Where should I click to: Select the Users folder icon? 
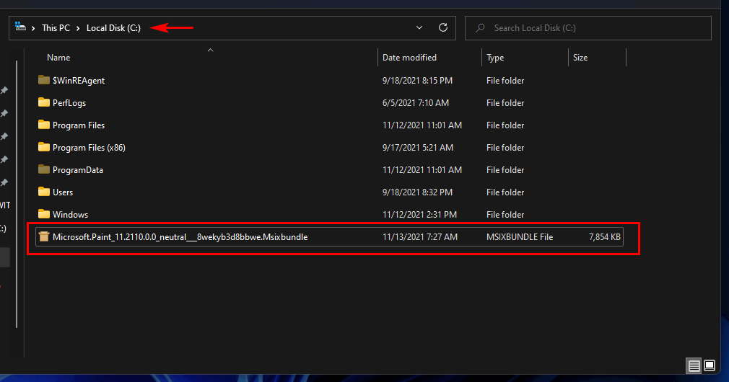[x=44, y=191]
